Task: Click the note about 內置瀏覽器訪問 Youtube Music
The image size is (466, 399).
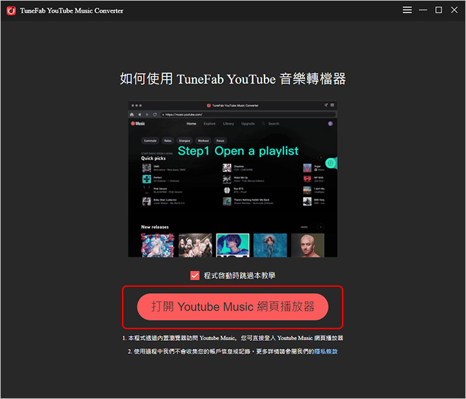Action: point(233,338)
